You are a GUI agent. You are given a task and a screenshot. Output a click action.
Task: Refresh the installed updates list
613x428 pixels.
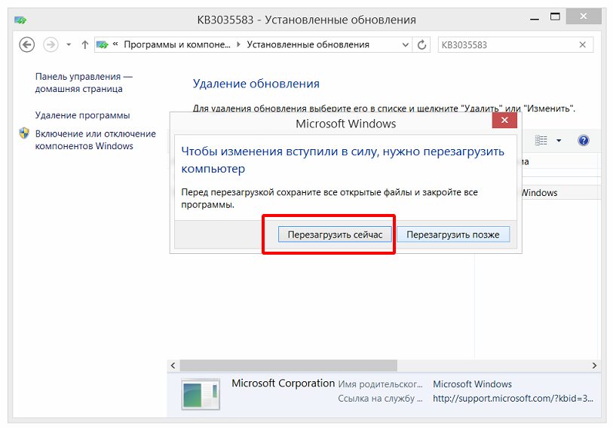422,44
